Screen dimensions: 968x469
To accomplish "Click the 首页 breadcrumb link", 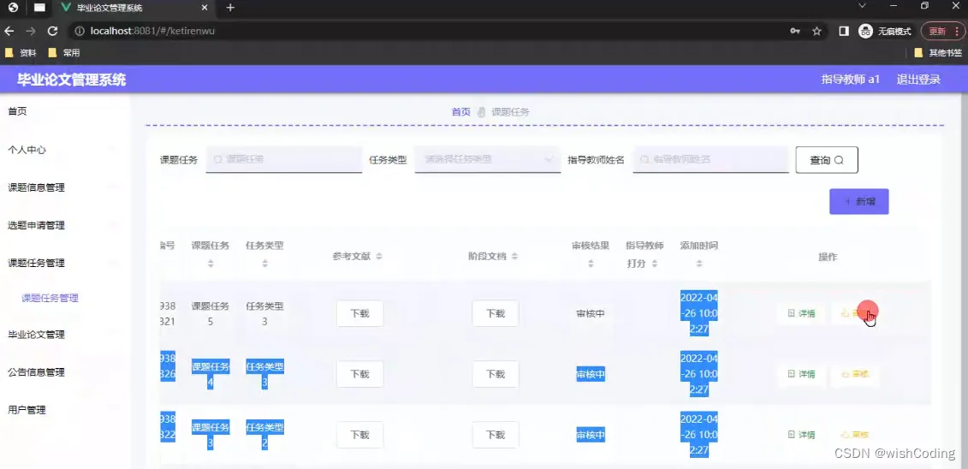I will pyautogui.click(x=460, y=112).
